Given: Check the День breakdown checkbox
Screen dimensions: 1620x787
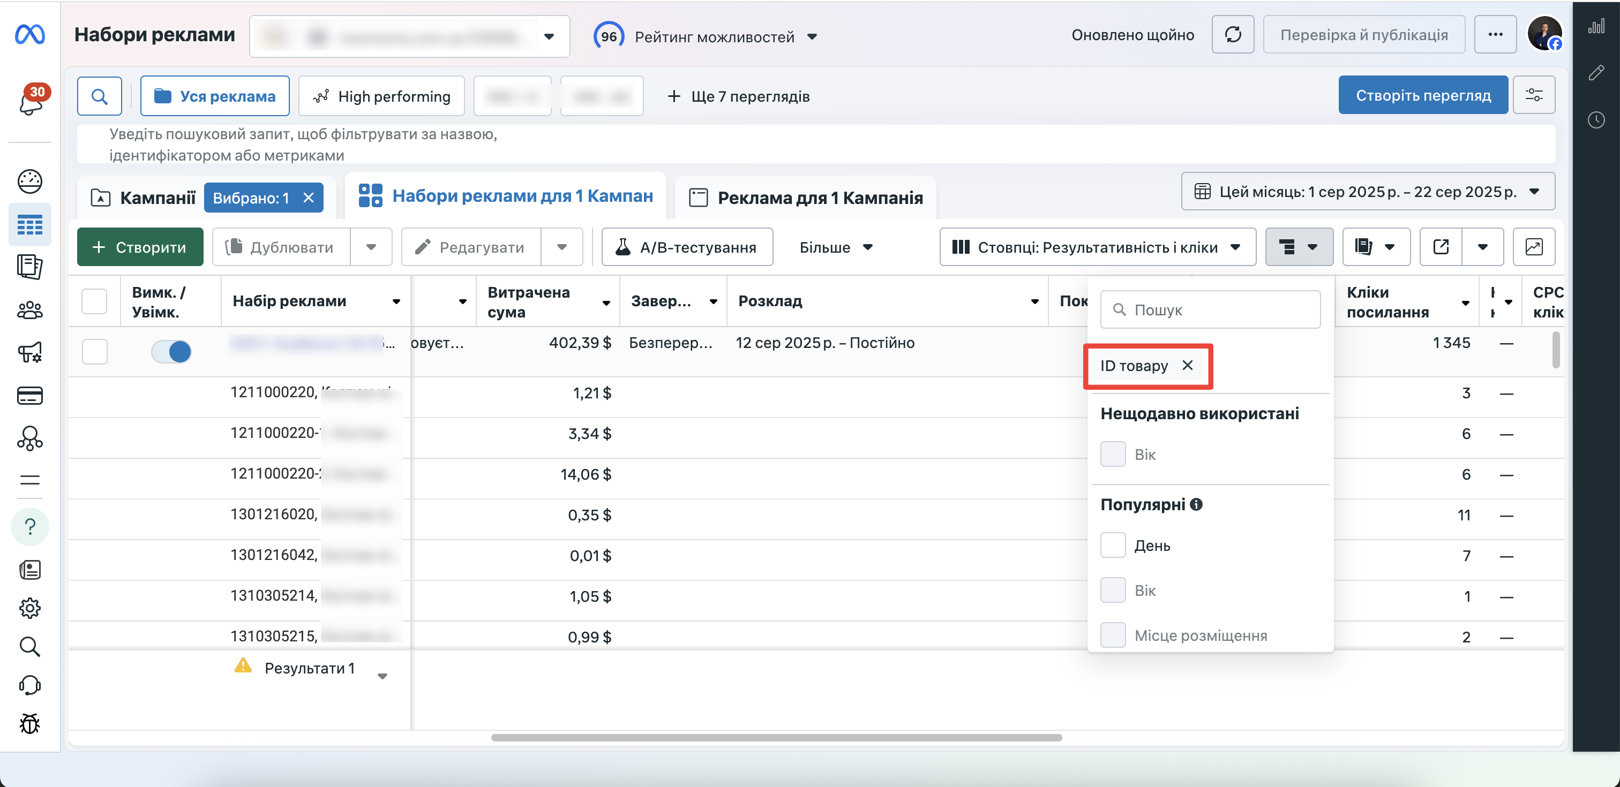Looking at the screenshot, I should click(1113, 545).
